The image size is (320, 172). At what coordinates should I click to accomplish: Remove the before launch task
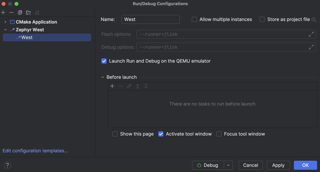click(x=121, y=86)
